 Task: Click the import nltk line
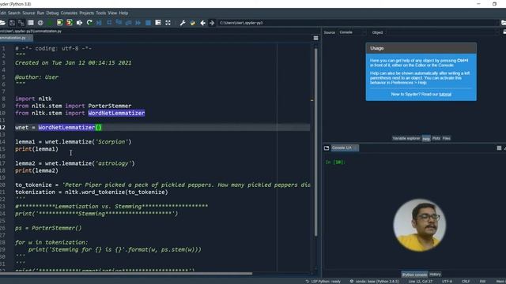tap(33, 99)
